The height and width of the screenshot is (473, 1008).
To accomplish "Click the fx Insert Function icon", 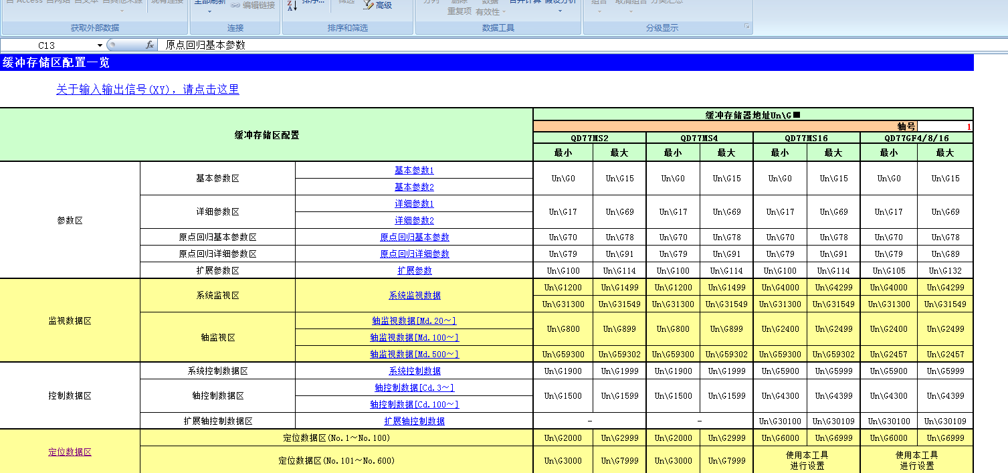I will point(150,45).
